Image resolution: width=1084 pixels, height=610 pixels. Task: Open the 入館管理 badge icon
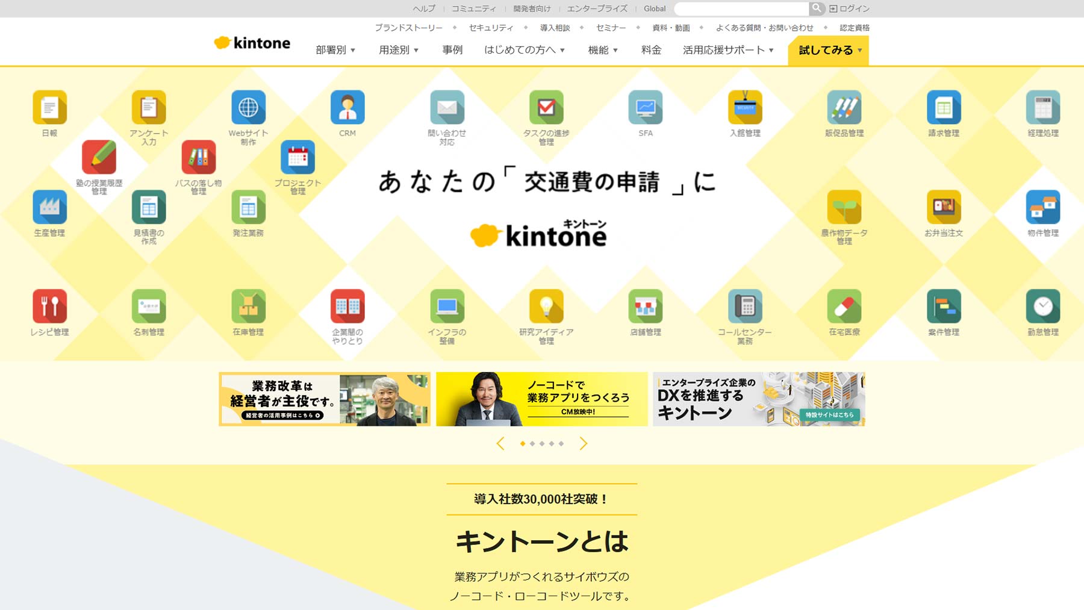click(x=745, y=107)
